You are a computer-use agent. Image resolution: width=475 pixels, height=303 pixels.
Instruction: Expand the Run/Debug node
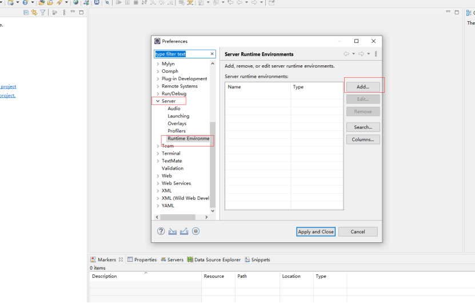pos(158,94)
